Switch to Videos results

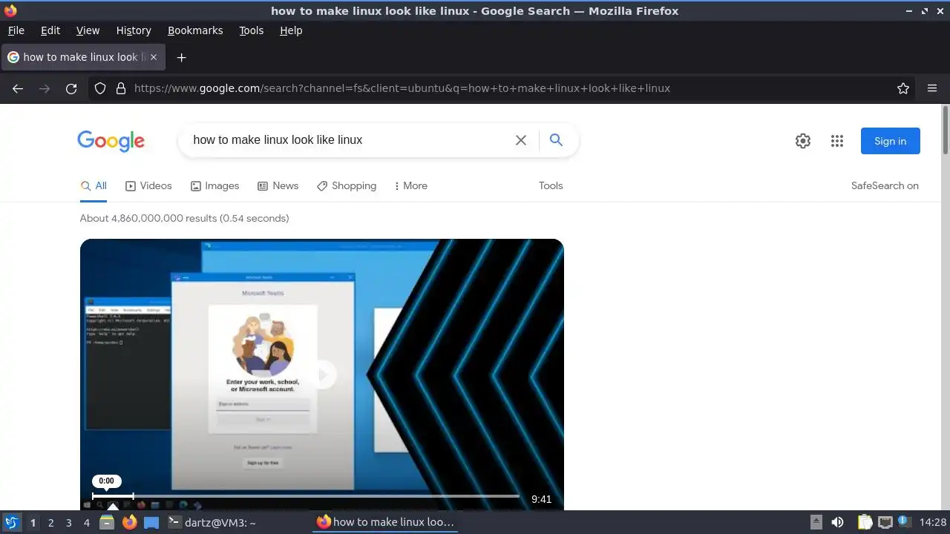pyautogui.click(x=148, y=186)
